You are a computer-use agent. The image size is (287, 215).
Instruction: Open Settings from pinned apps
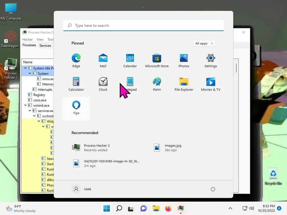[211, 60]
